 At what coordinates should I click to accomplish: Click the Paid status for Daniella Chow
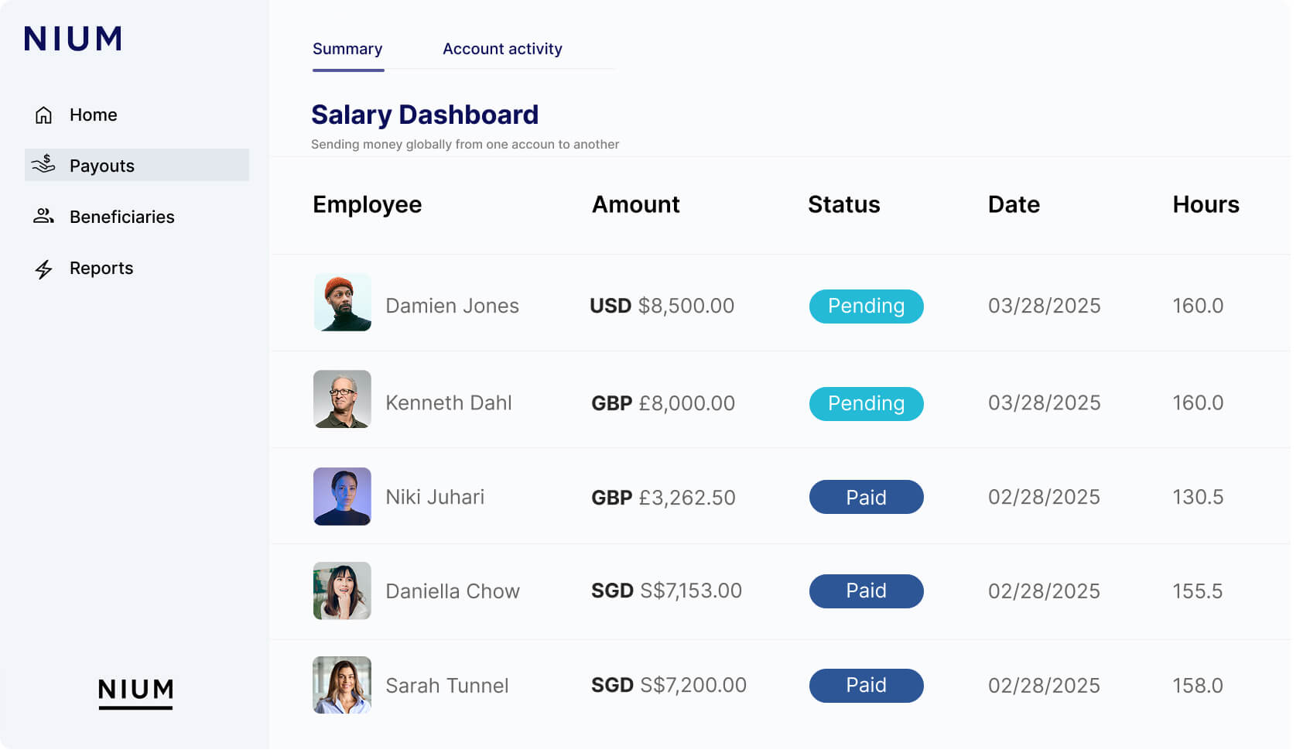click(866, 591)
